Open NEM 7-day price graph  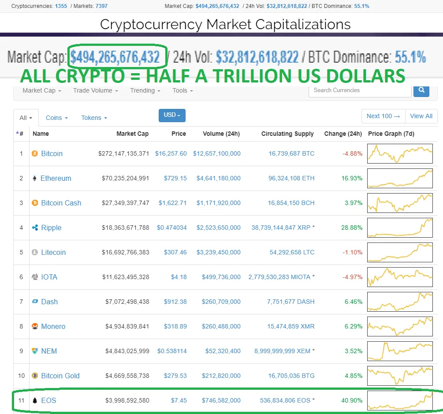coord(400,351)
